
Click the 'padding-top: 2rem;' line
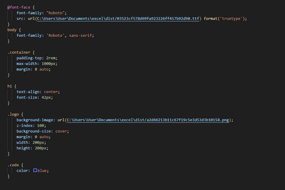(37, 58)
